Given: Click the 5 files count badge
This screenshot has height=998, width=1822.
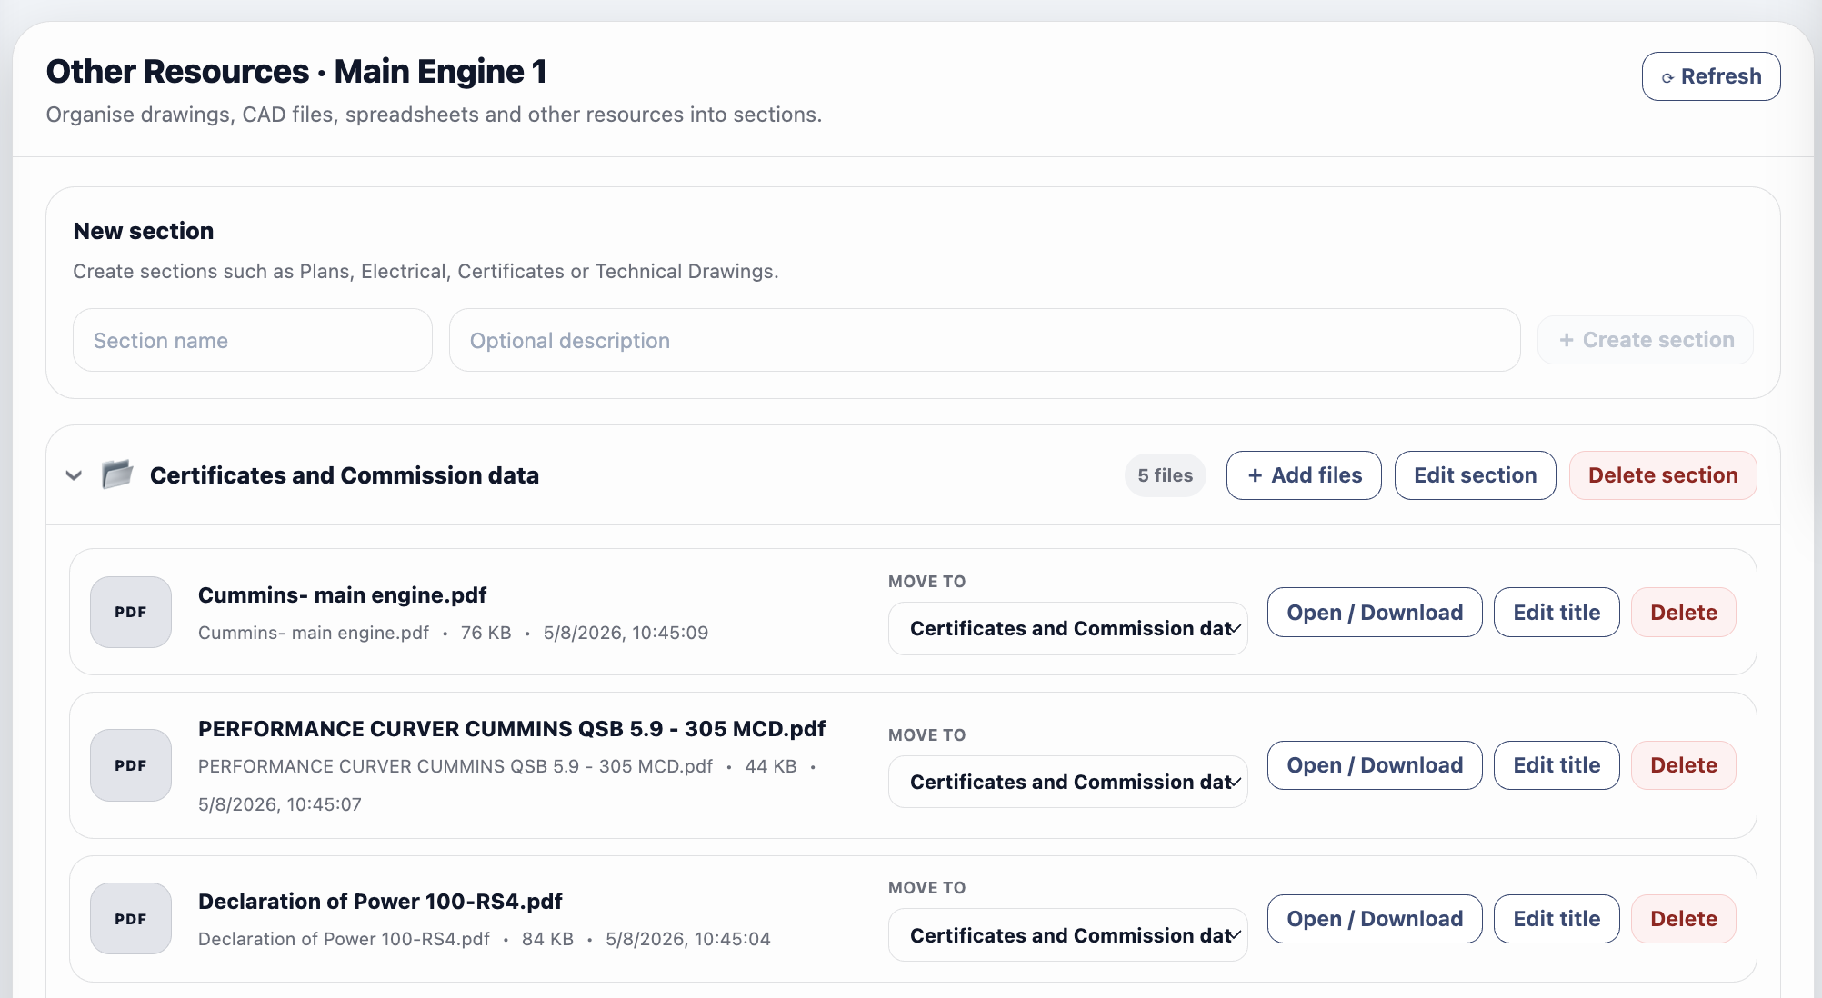Looking at the screenshot, I should [1166, 475].
